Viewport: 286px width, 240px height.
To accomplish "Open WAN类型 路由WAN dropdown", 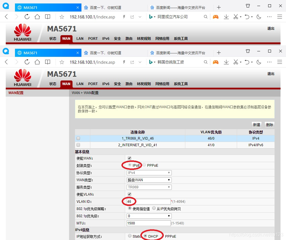I will point(149,180).
